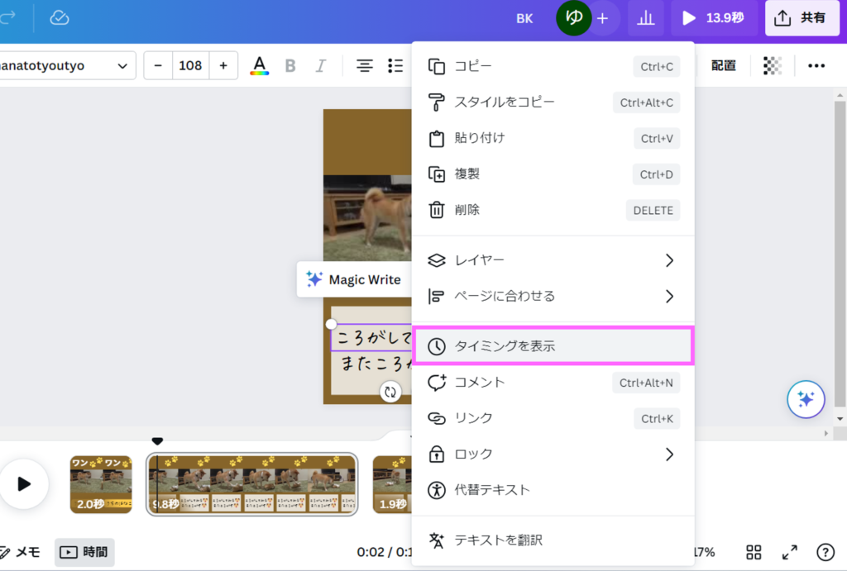
Task: Select the 2.0秒 timeline clip thumbnail
Action: coord(100,484)
